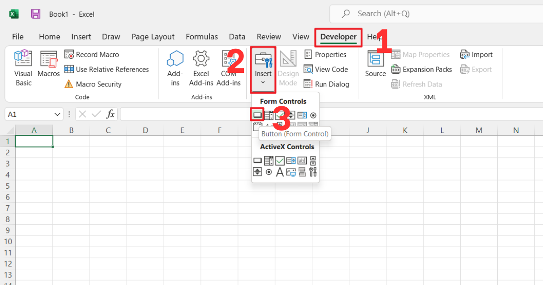Select ActiveX Check Box icon
Viewport: 543px width, 285px height.
pyautogui.click(x=280, y=161)
